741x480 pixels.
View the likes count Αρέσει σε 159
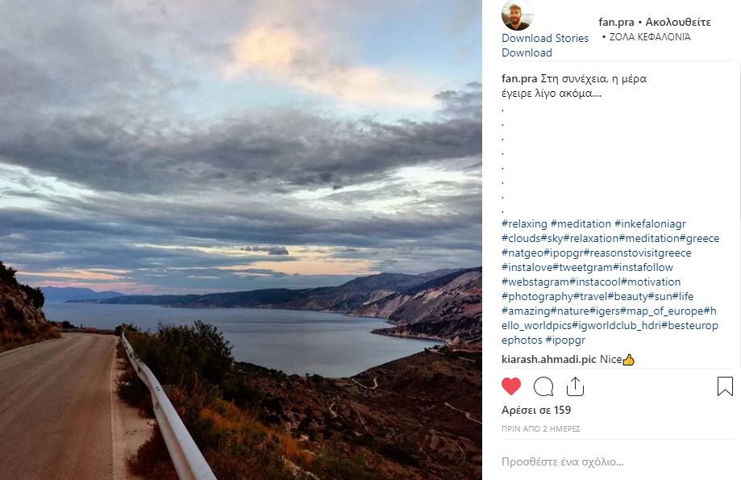(536, 410)
